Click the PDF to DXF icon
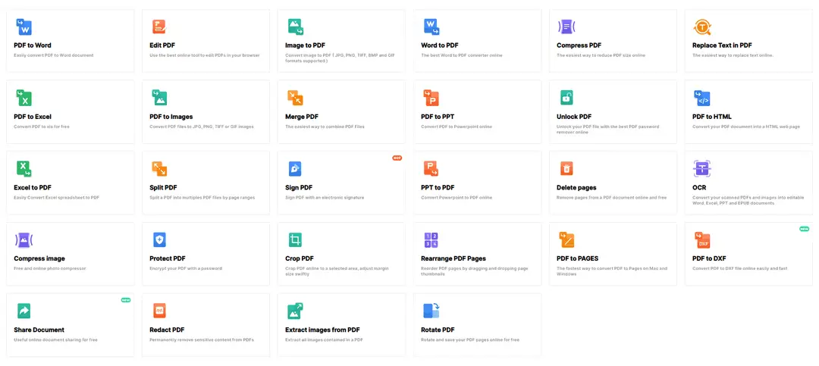This screenshot has width=819, height=366. coord(702,240)
